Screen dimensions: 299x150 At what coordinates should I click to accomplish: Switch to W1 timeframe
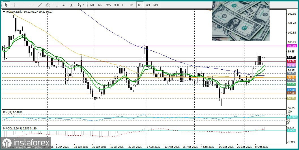pyautogui.click(x=148, y=5)
